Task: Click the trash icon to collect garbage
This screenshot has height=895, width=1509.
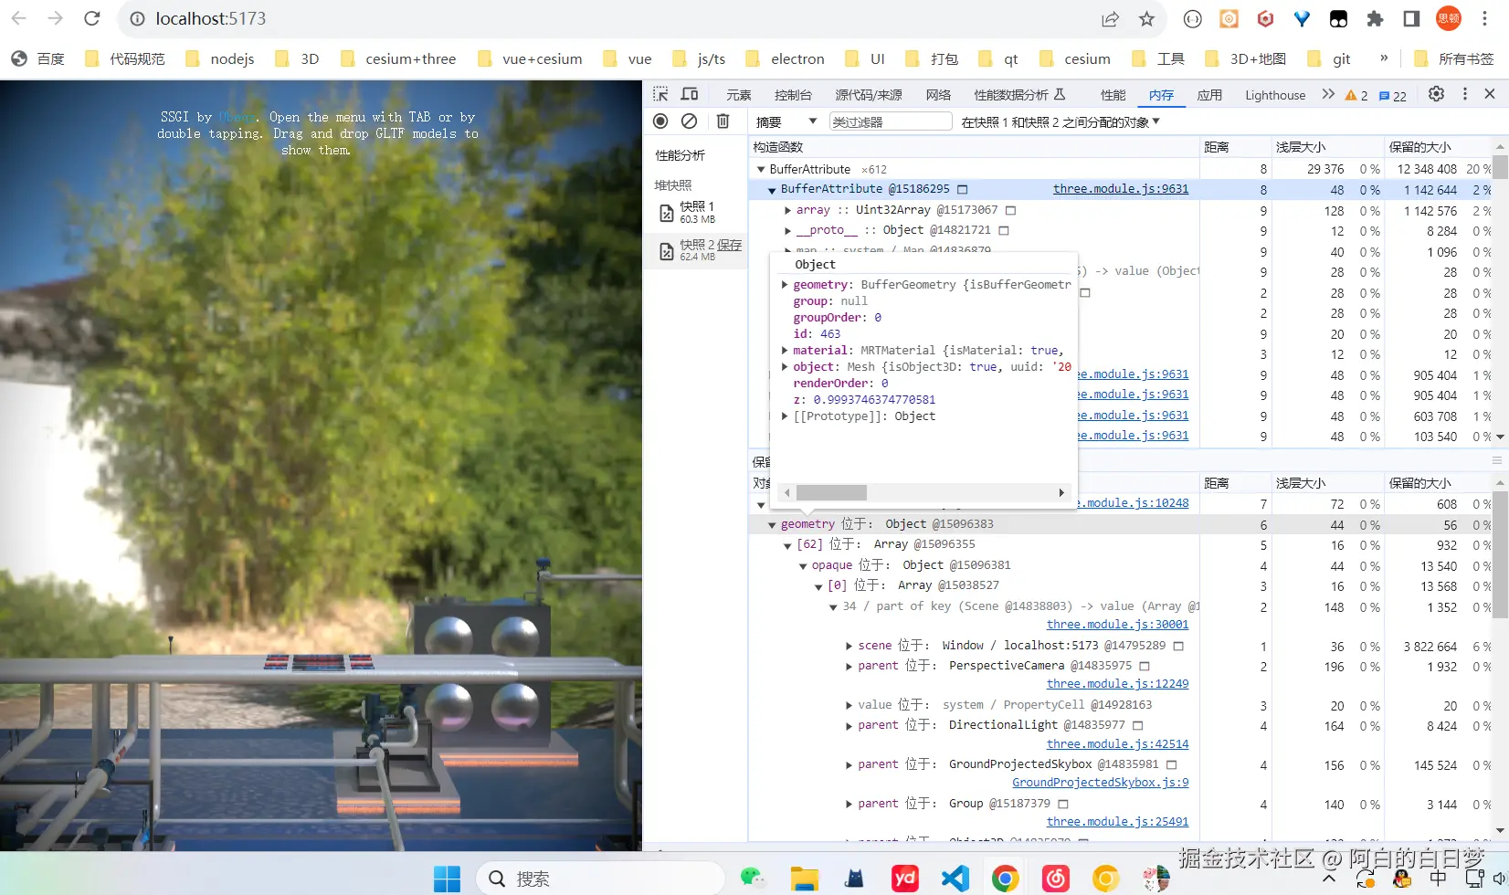Action: 723,121
